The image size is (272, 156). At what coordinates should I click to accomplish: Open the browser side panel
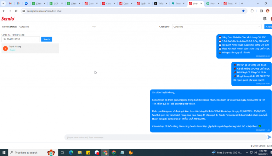click(x=261, y=11)
